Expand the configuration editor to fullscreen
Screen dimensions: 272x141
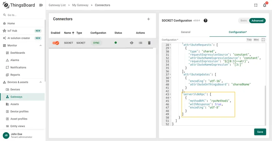click(263, 40)
